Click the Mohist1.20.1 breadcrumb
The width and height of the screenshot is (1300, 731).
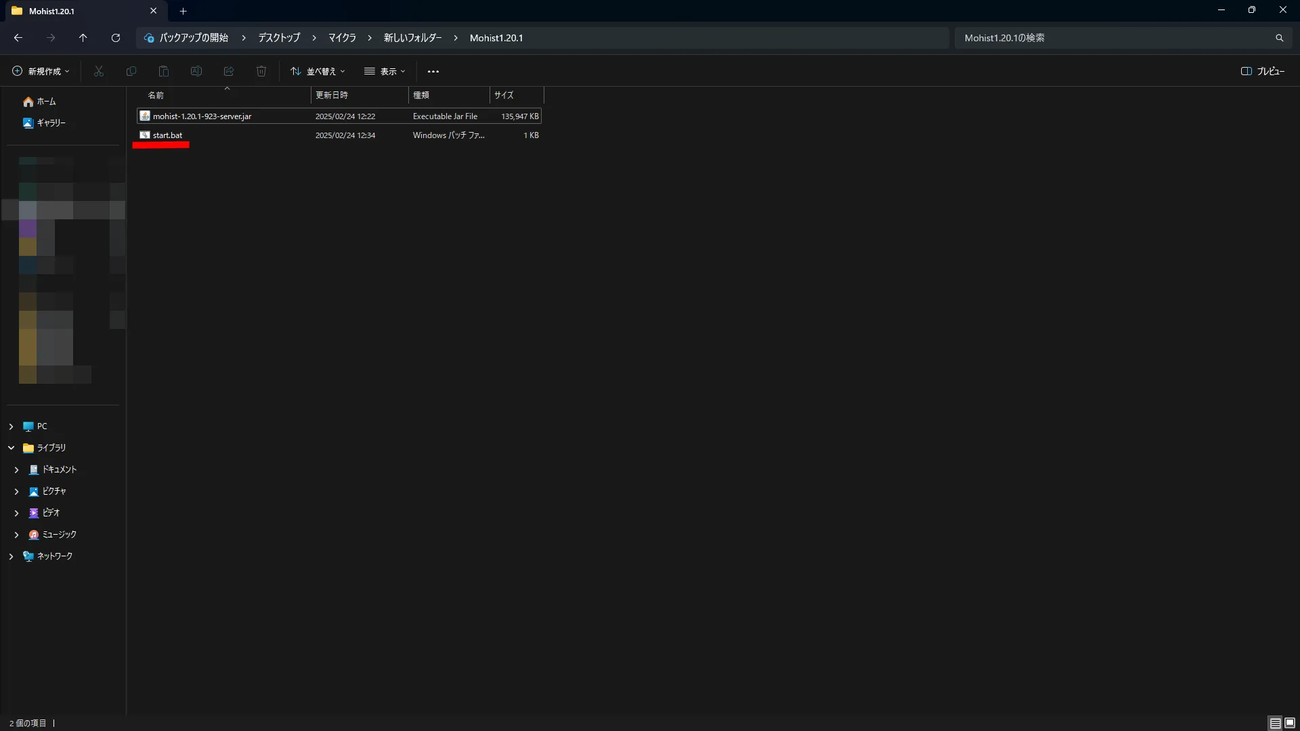tap(496, 38)
